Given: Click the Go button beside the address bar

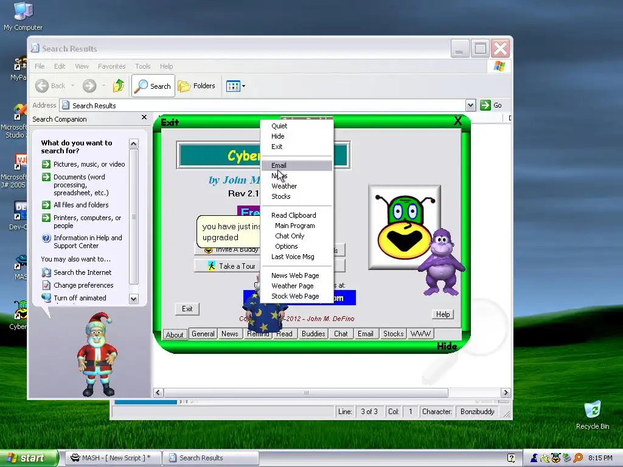Looking at the screenshot, I should (491, 105).
